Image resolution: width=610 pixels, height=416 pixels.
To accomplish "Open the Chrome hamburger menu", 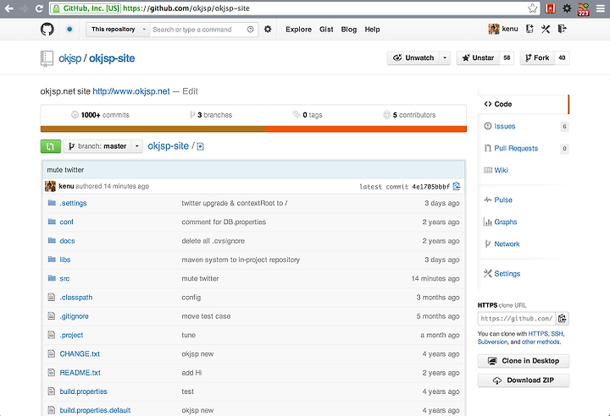I will click(601, 8).
